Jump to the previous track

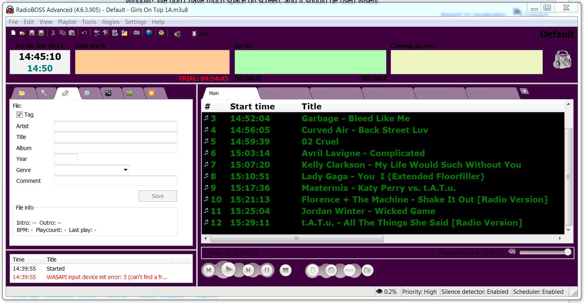pyautogui.click(x=209, y=271)
